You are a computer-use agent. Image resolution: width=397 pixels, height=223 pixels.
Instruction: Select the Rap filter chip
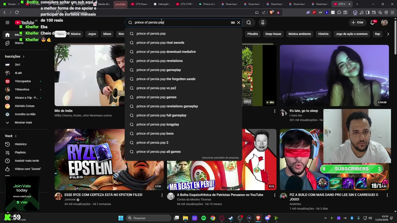[x=377, y=34]
